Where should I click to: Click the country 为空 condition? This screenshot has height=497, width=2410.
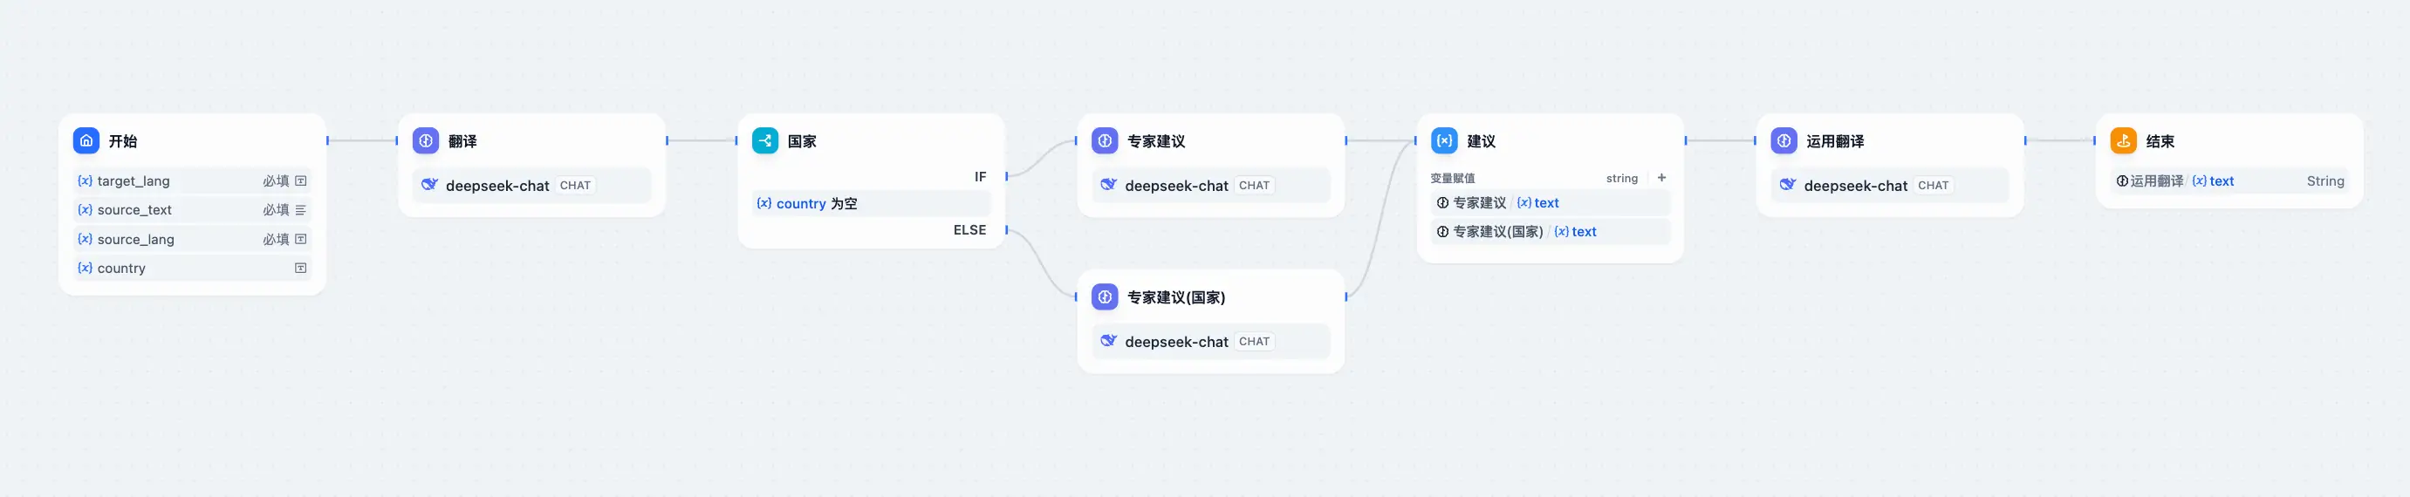(871, 204)
